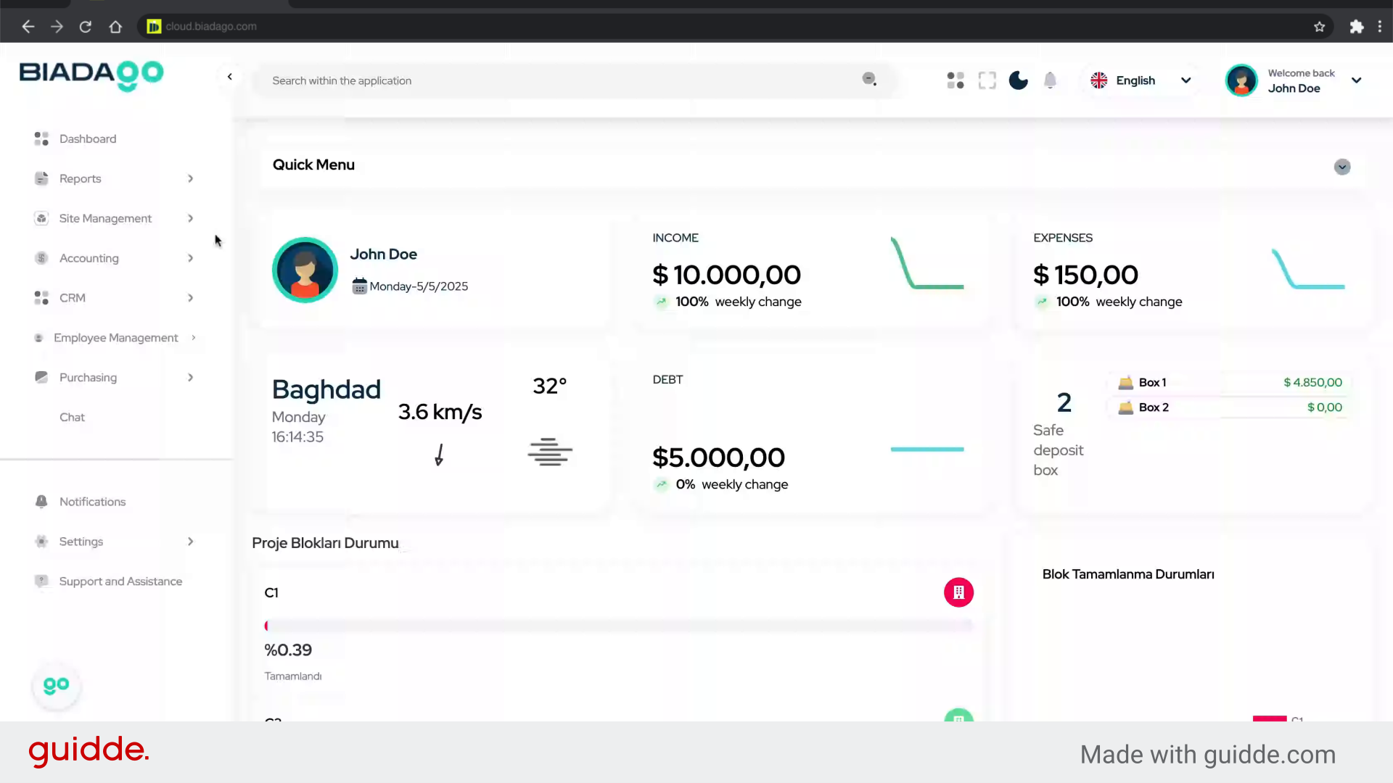Open Support and Assistance
1393x783 pixels.
[x=120, y=581]
